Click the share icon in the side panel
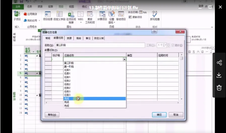This screenshot has height=133, width=226. coord(219,63)
